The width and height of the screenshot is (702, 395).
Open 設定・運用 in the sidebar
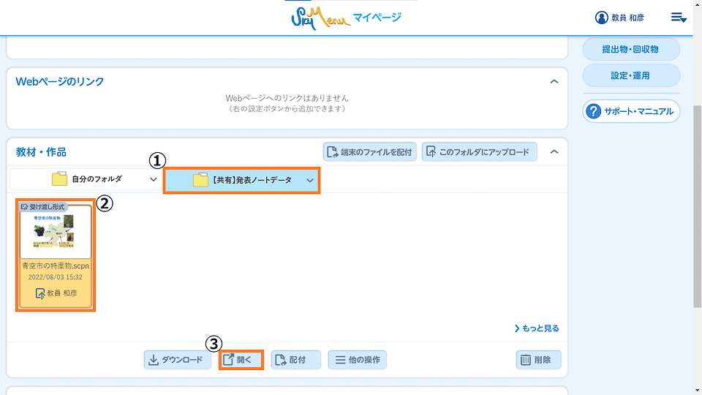pyautogui.click(x=630, y=75)
